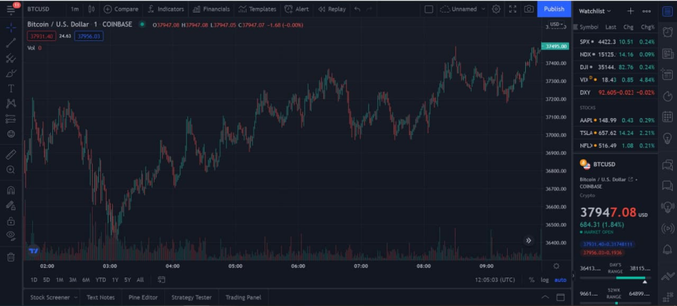Viewport: 677px width, 306px height.
Task: Maximize the bottom panel
Action: click(x=561, y=297)
